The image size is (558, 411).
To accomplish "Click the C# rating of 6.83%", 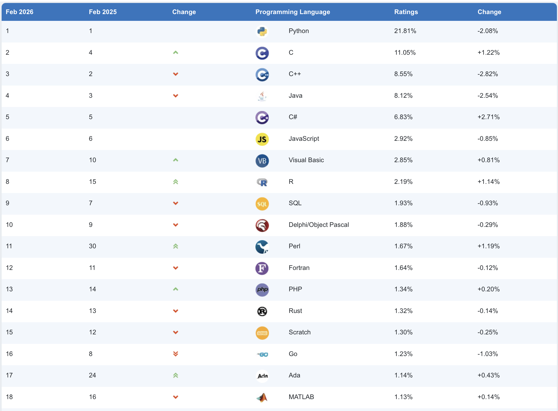I will click(403, 117).
